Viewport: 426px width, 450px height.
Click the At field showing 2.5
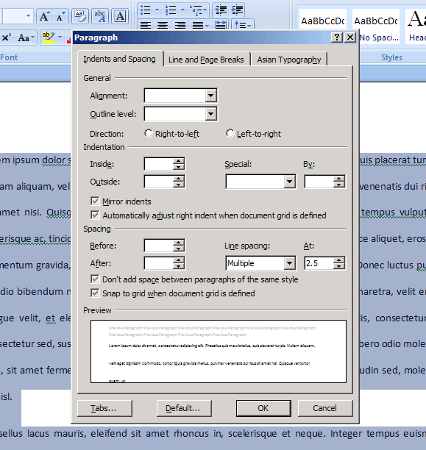(319, 263)
